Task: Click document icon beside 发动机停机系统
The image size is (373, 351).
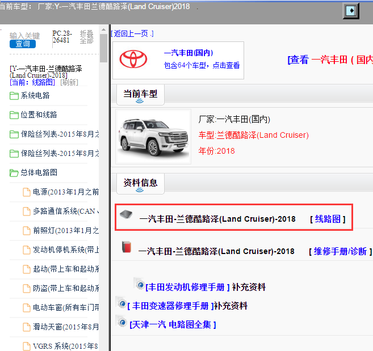Action: point(27,249)
